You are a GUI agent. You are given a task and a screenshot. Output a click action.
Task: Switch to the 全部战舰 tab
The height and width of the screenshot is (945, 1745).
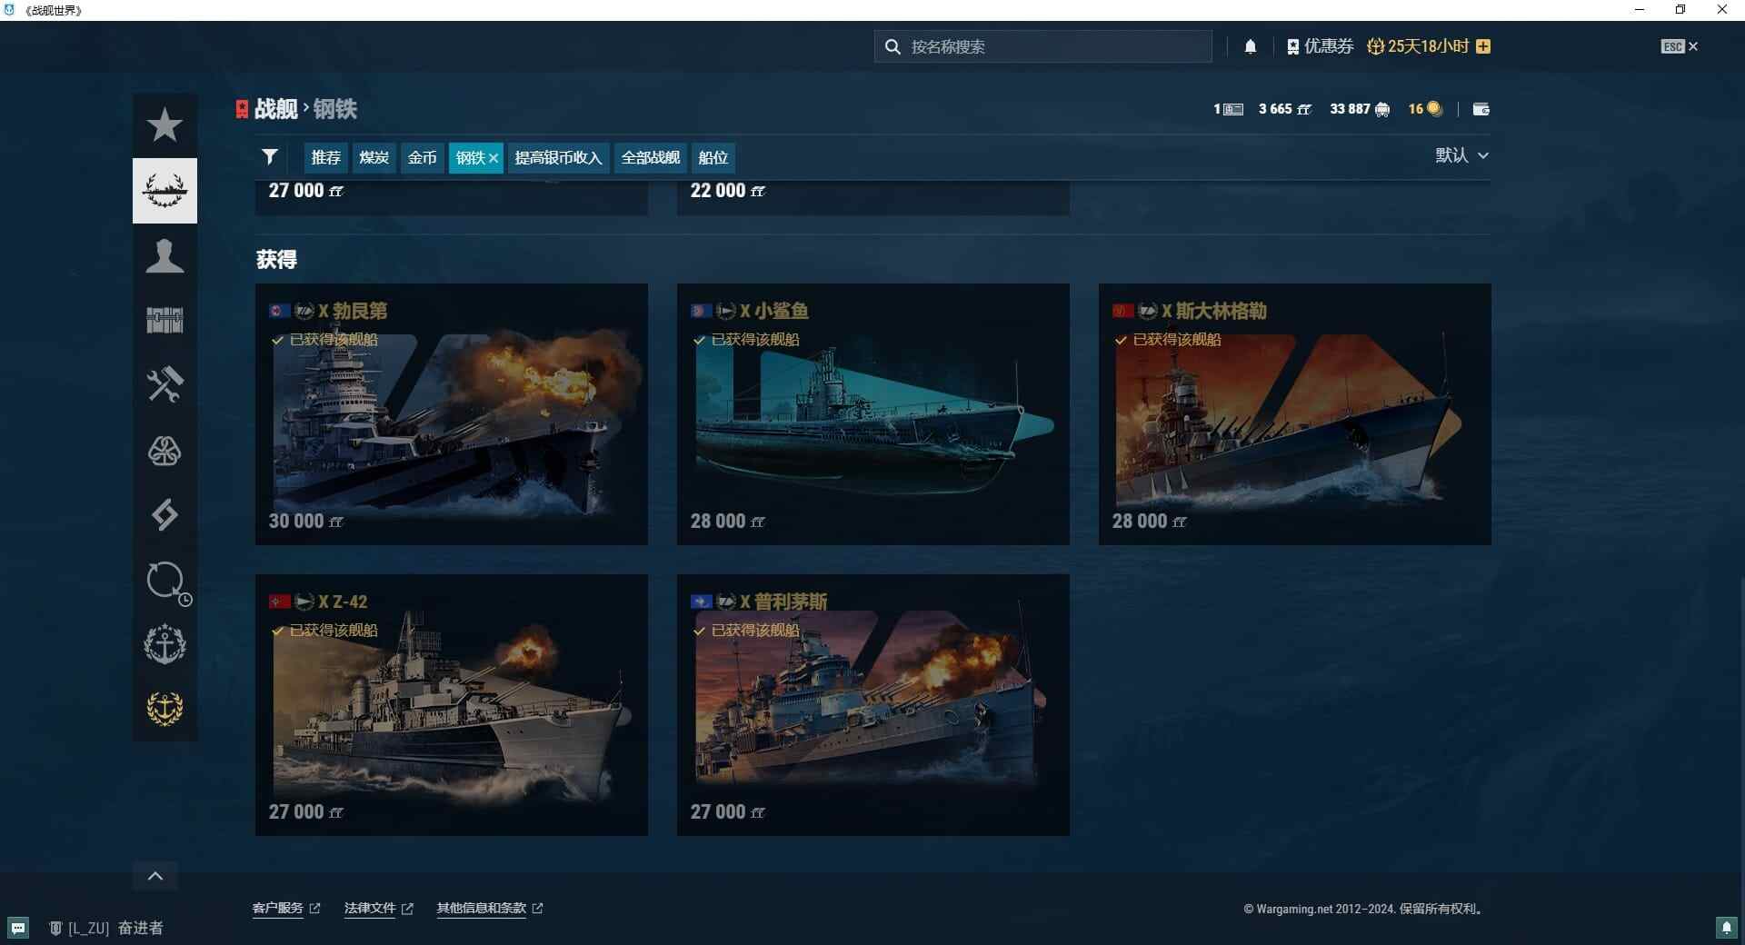650,157
